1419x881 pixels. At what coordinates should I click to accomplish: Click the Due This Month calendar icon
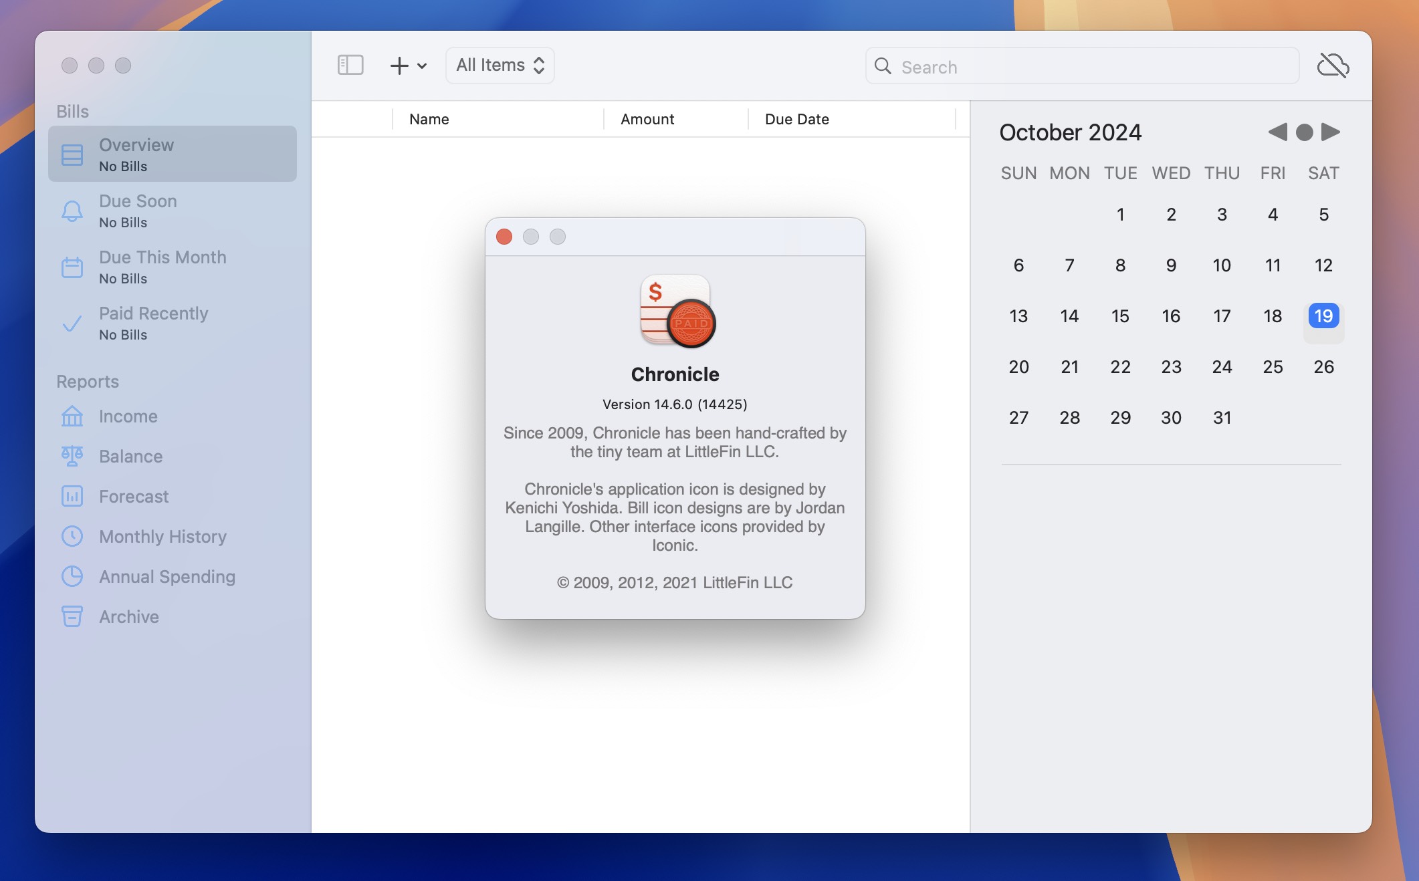[71, 266]
